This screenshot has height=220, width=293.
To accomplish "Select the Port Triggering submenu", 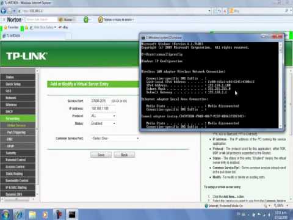I will click(x=18, y=133).
